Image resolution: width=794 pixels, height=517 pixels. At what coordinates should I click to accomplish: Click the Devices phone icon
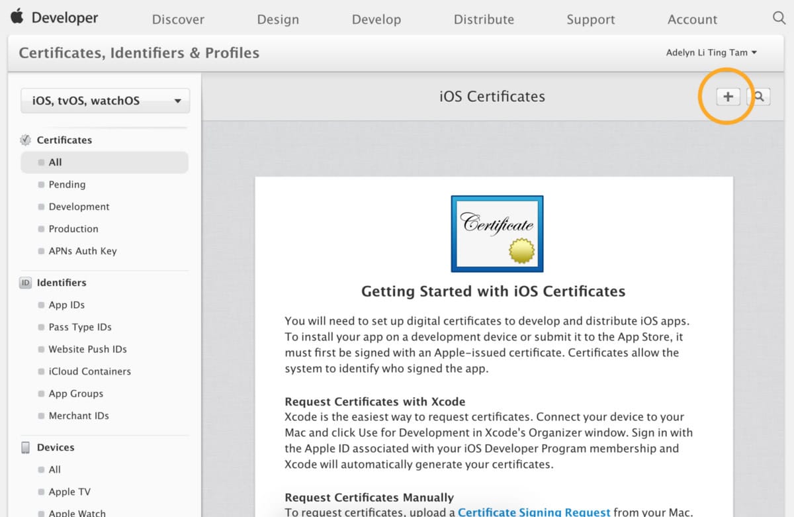pos(26,447)
